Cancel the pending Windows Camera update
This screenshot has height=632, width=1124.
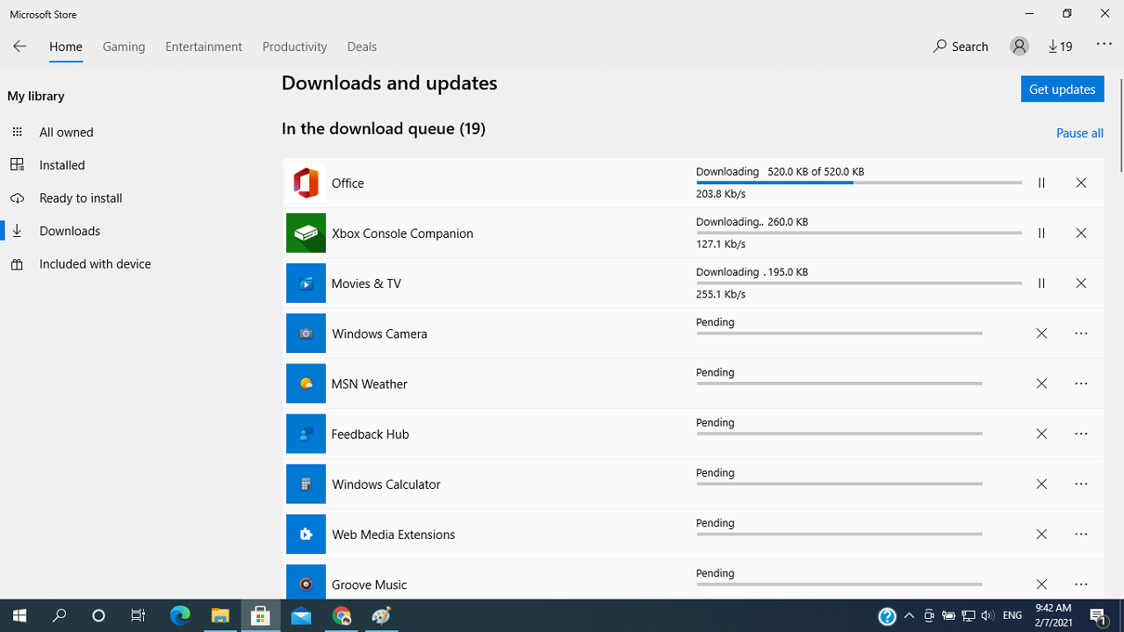click(1041, 334)
